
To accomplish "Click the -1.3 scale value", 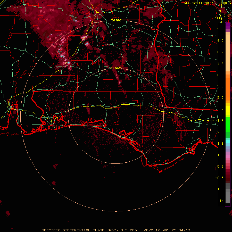I will pyautogui.click(x=219, y=189).
